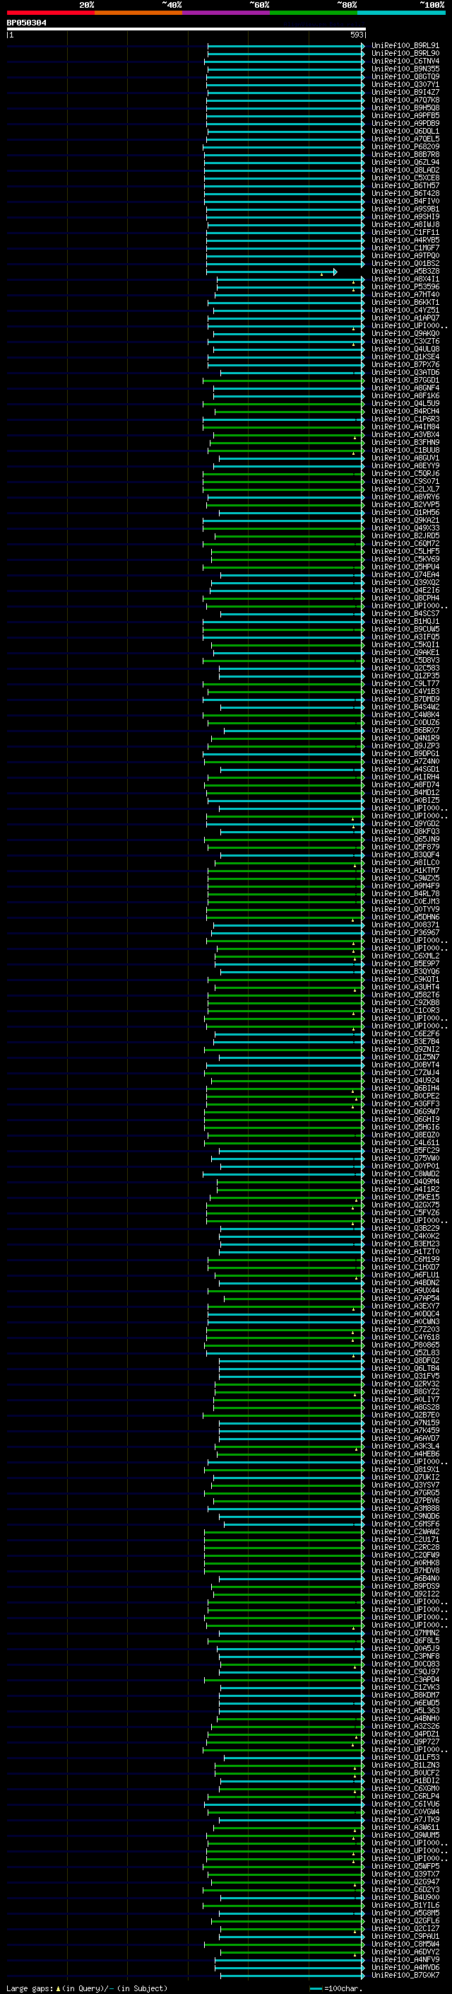Screen dimensions: 452x1994
Task: Click the UniRef100_B4SCS7 label
Action: [405, 614]
